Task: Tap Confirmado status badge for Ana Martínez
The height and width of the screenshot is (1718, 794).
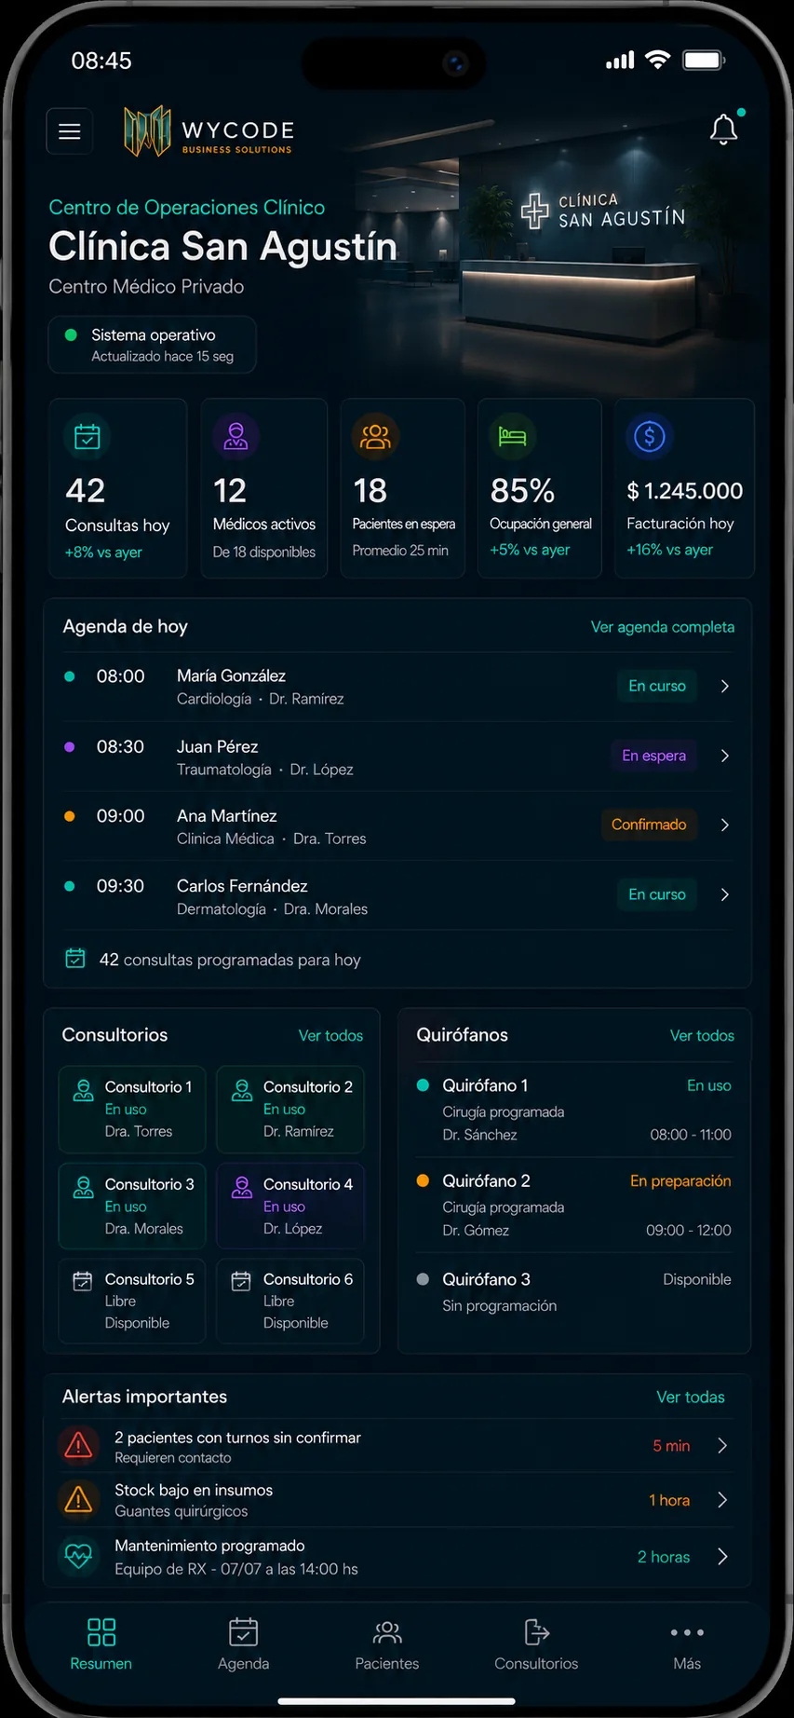Action: 649,825
